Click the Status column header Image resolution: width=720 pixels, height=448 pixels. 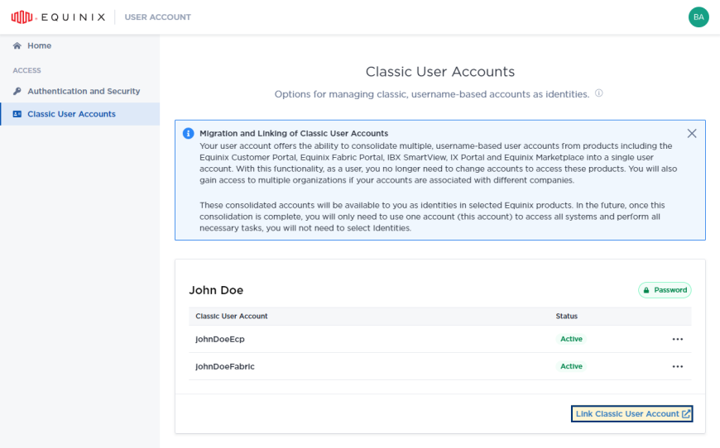coord(566,316)
